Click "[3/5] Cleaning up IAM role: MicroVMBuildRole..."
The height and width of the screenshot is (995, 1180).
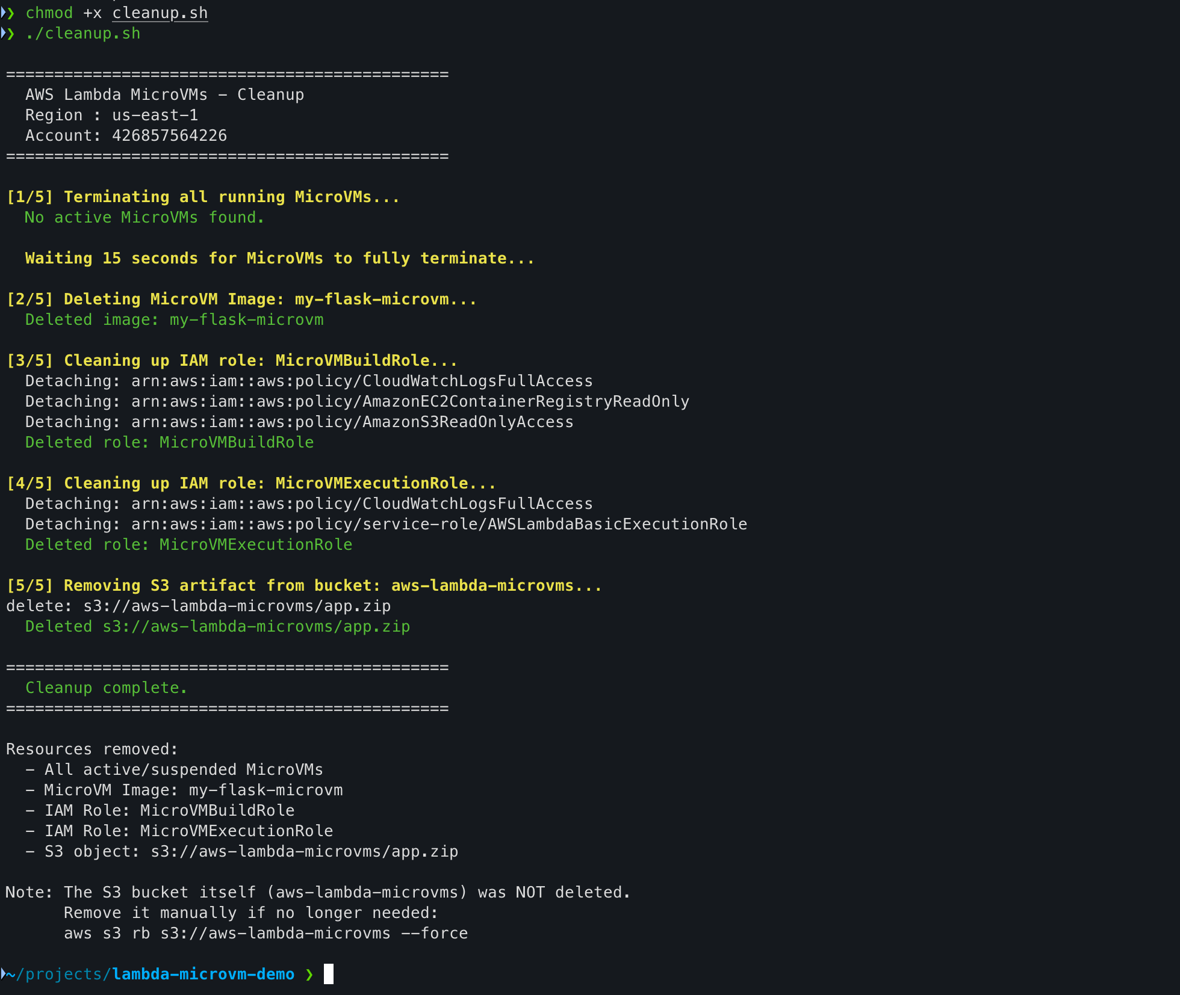click(x=232, y=360)
